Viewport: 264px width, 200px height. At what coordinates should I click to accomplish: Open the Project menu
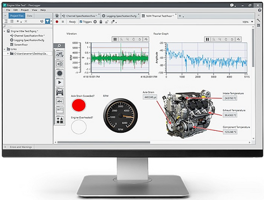click(25, 10)
